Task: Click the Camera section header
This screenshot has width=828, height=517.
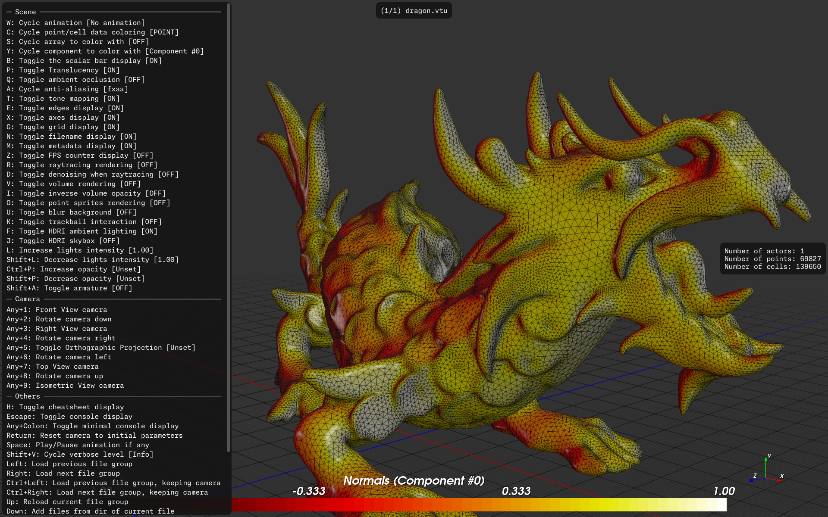Action: coord(27,299)
